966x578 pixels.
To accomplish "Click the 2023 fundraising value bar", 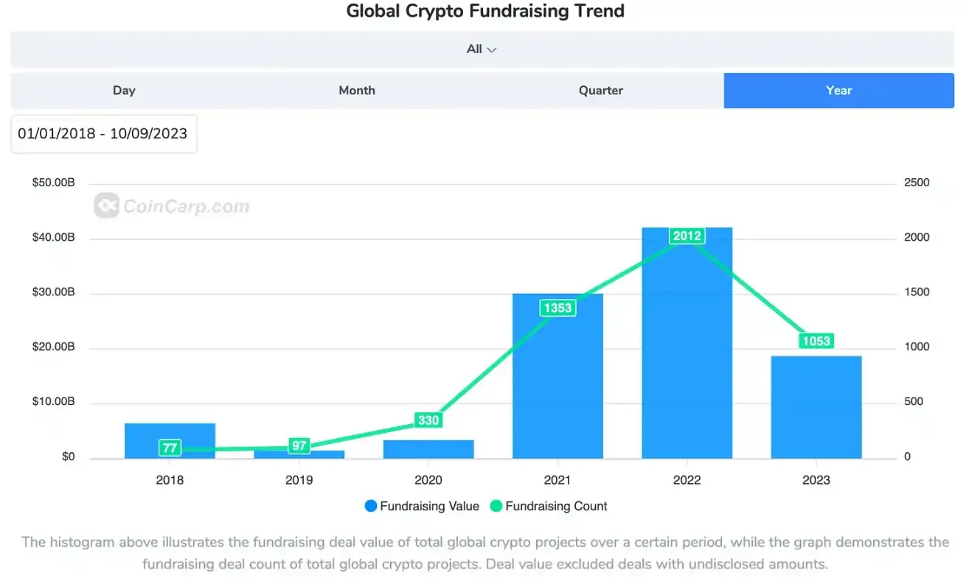I will click(816, 407).
